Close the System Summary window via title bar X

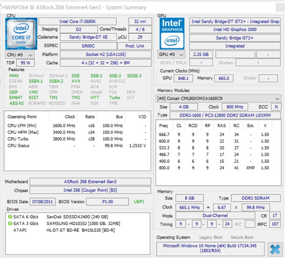(x=280, y=7)
